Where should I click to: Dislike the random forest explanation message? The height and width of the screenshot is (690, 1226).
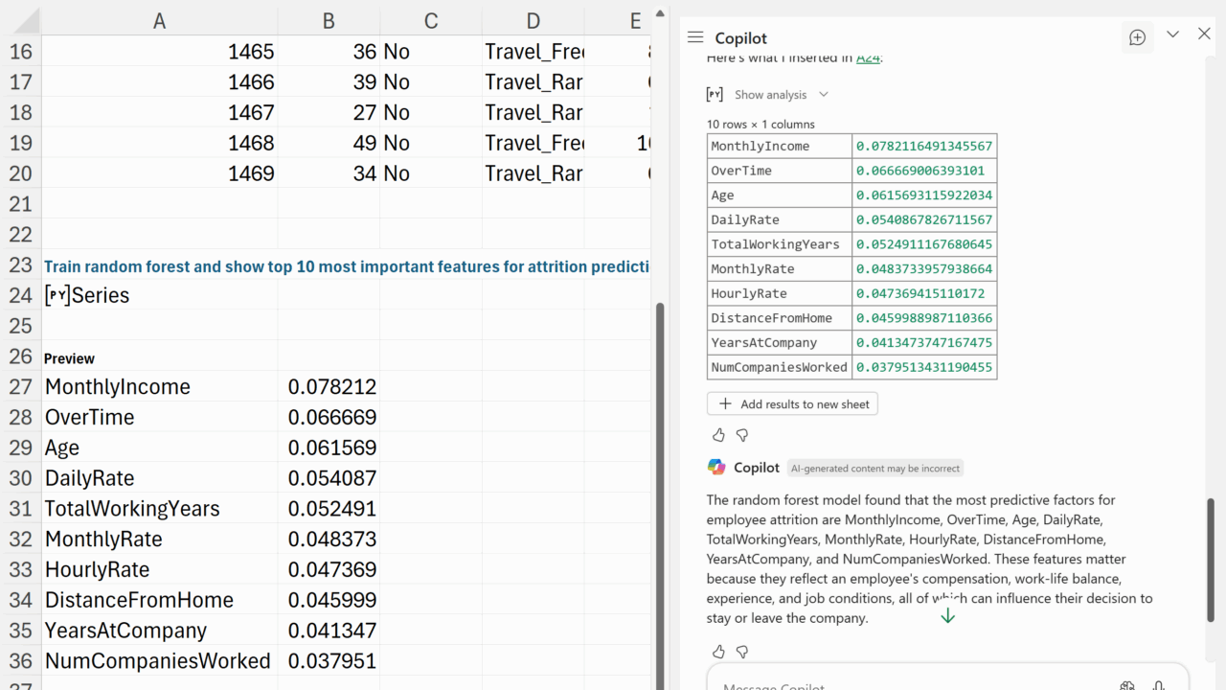pyautogui.click(x=741, y=652)
